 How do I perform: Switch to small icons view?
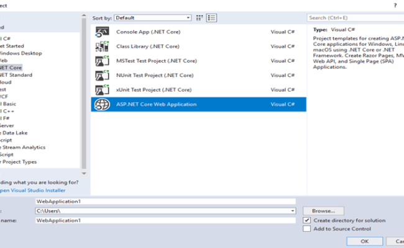coord(200,18)
